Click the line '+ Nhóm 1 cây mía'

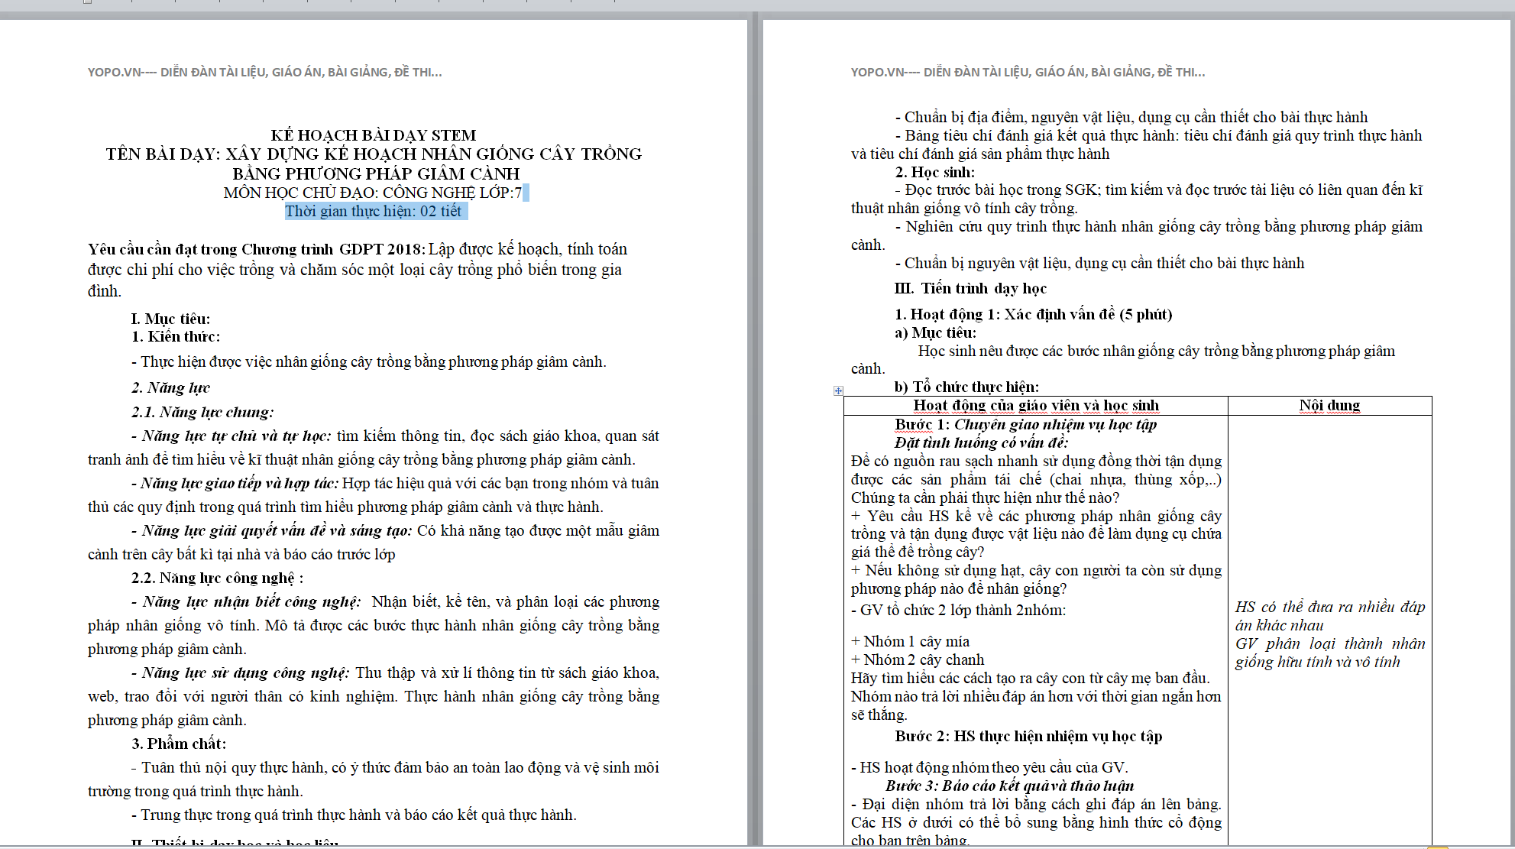click(x=910, y=641)
